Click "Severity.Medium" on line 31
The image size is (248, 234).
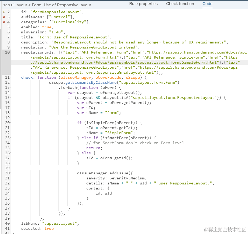[127, 178]
